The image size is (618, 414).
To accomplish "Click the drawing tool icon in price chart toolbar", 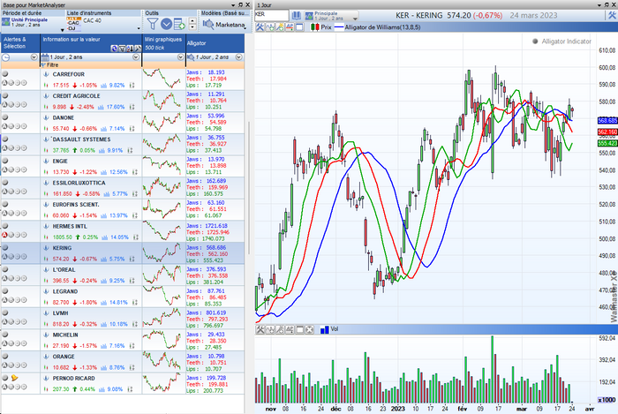I will click(x=280, y=27).
